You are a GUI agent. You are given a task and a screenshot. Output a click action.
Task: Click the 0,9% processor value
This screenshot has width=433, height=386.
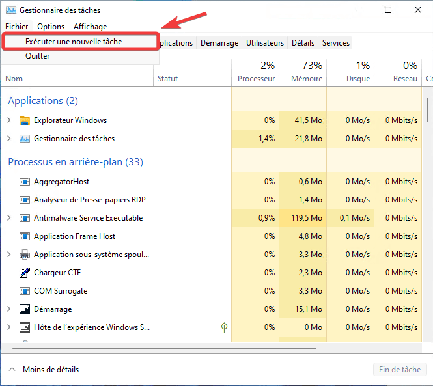click(266, 218)
